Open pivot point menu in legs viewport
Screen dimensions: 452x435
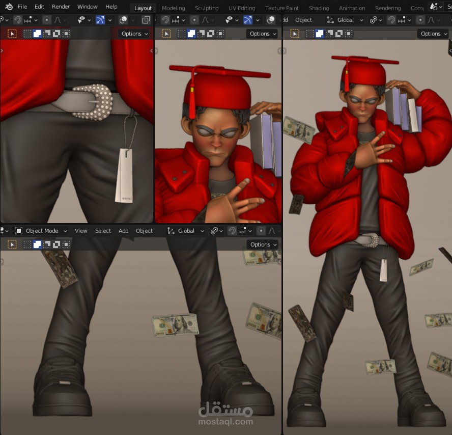tap(217, 231)
